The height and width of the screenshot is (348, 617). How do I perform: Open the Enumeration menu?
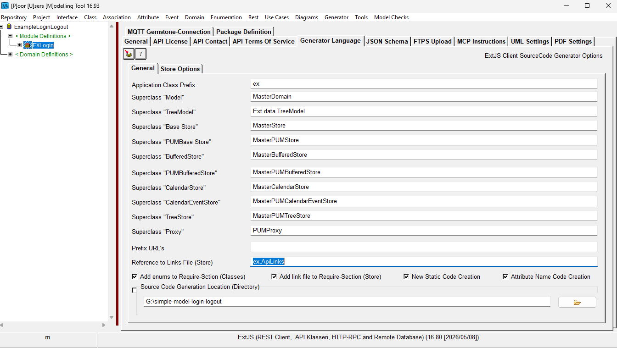[226, 17]
